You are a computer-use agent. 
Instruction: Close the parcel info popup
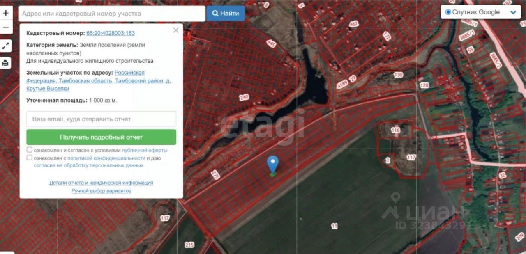point(176,30)
